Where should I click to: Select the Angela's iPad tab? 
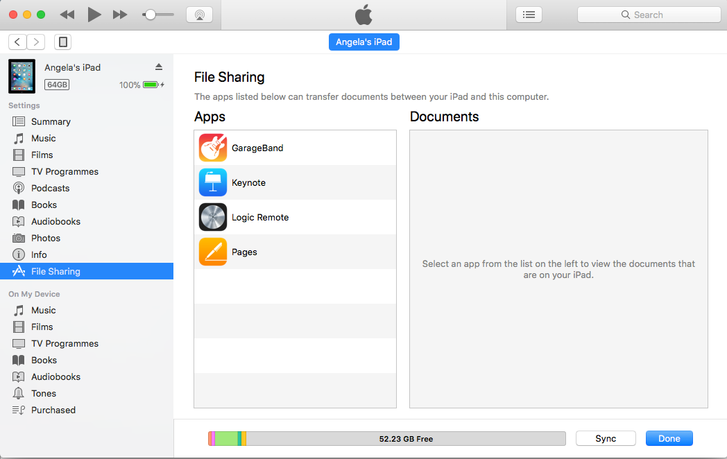click(364, 42)
